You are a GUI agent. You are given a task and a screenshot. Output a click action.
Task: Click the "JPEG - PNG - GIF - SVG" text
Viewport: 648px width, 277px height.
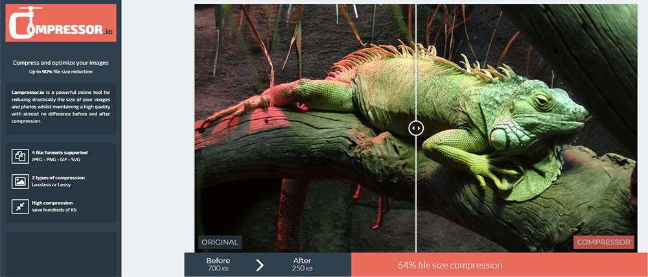click(x=55, y=159)
